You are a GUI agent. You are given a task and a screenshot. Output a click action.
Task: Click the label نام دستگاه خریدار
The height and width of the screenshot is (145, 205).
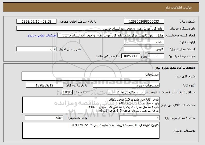182,28
